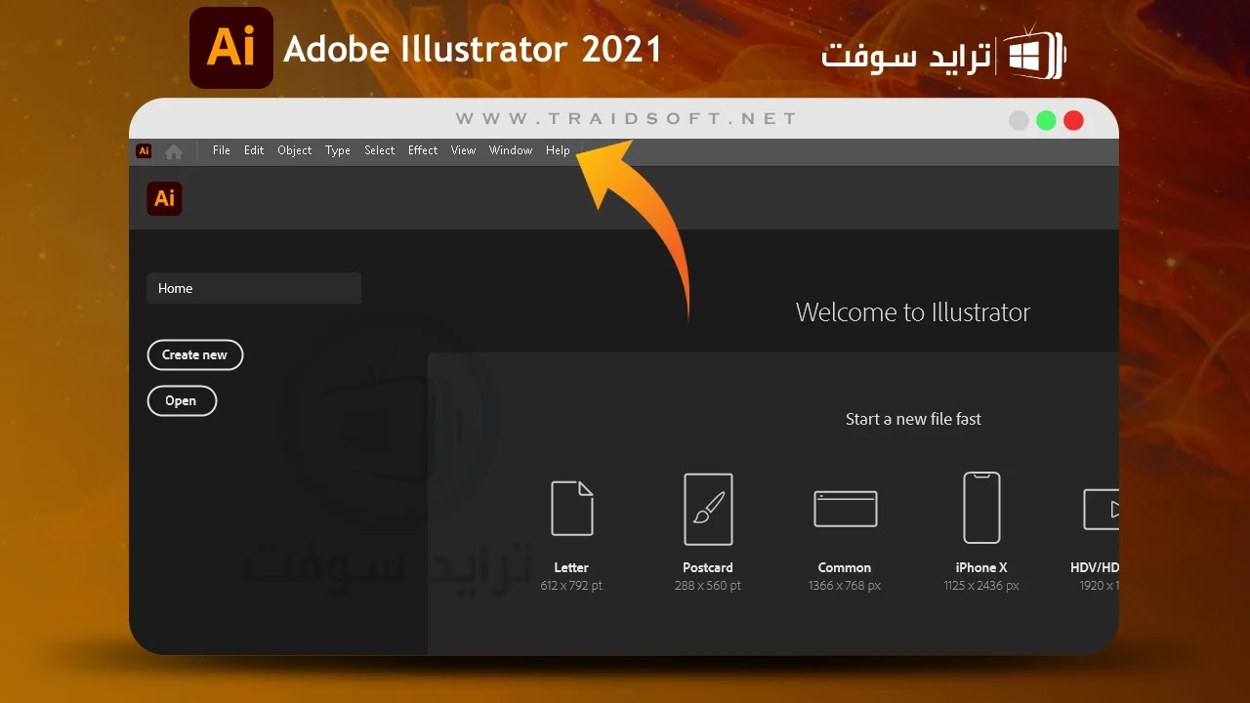Click the small Ai icon in menu bar
This screenshot has width=1250, height=703.
click(144, 150)
